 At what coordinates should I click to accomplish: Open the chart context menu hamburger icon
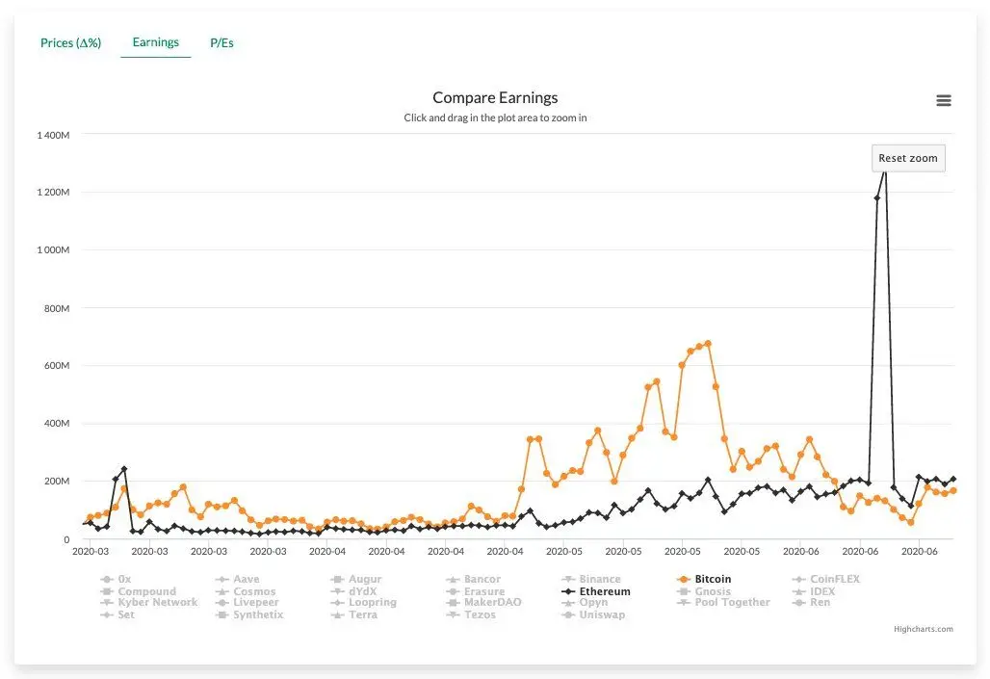(x=944, y=101)
